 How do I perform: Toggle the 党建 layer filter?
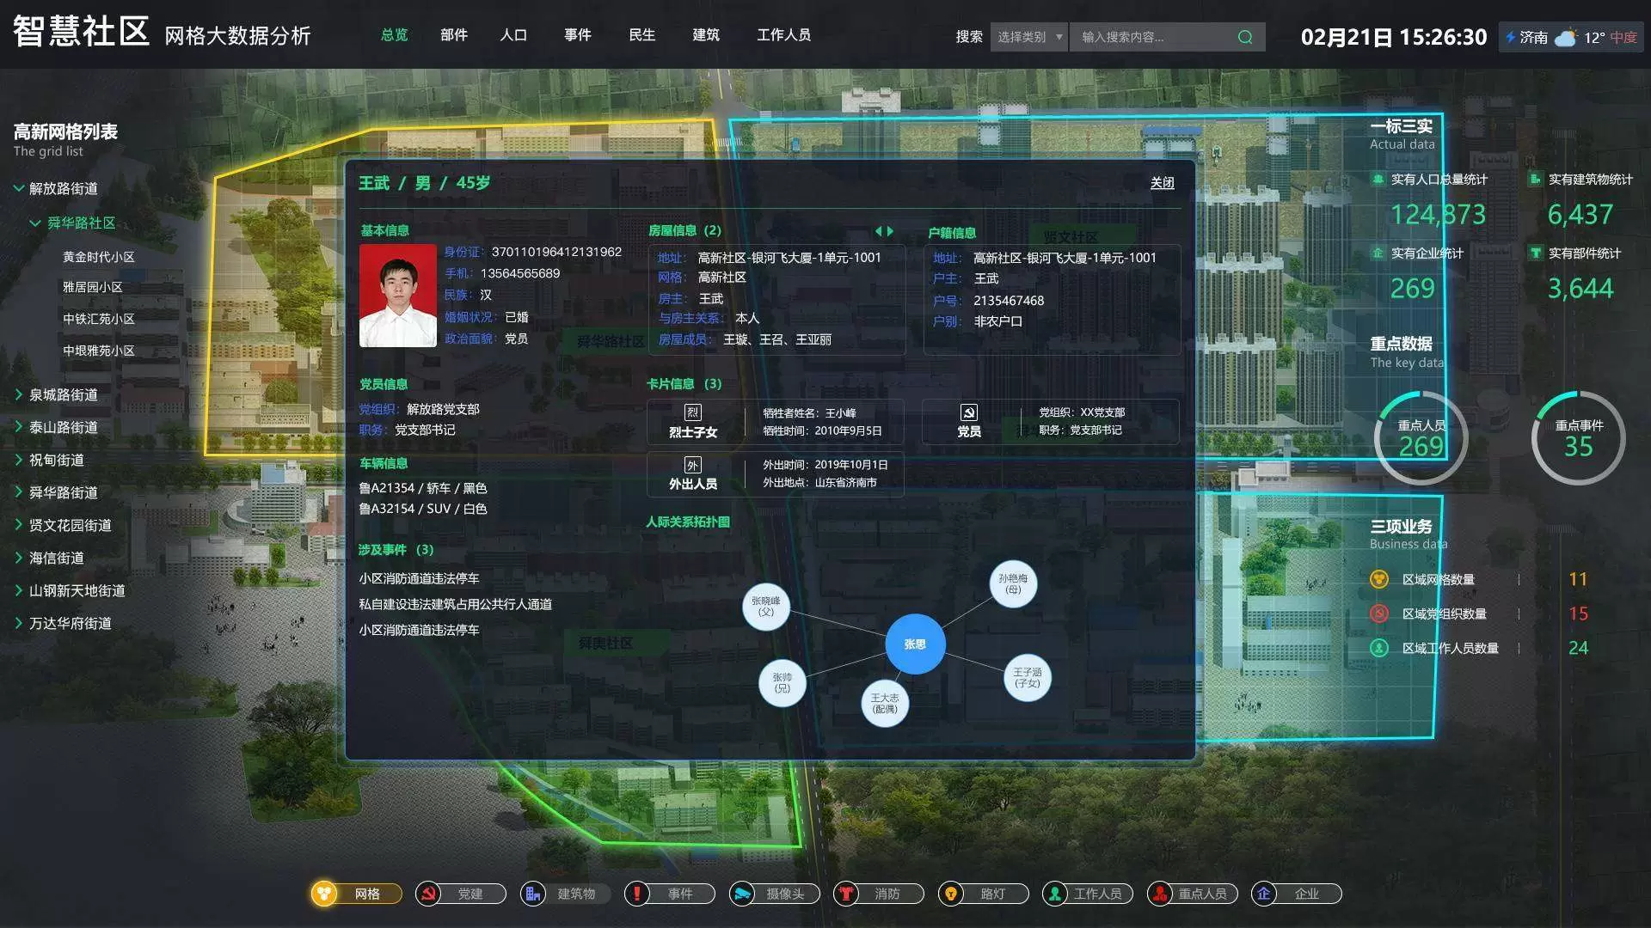coord(461,894)
